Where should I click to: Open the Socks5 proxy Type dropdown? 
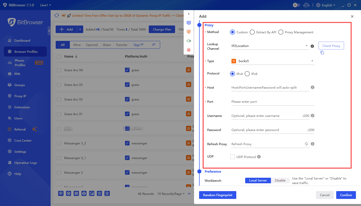(272, 61)
